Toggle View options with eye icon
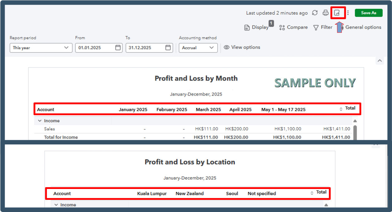The image size is (392, 212). point(242,47)
